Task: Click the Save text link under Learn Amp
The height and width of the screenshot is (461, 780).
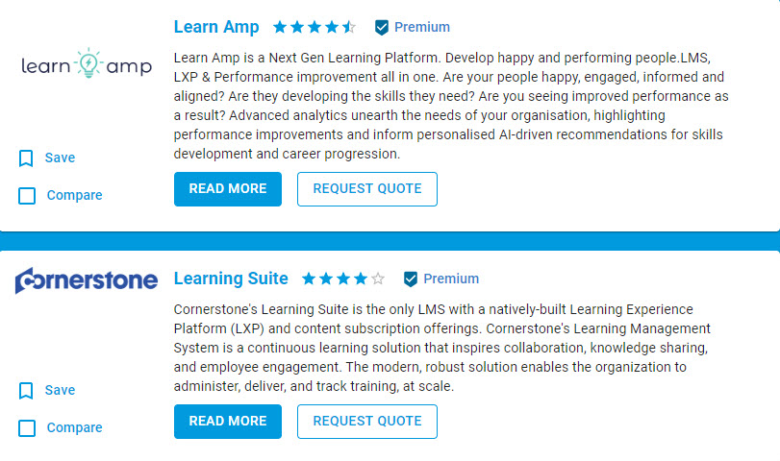Action: pyautogui.click(x=60, y=158)
